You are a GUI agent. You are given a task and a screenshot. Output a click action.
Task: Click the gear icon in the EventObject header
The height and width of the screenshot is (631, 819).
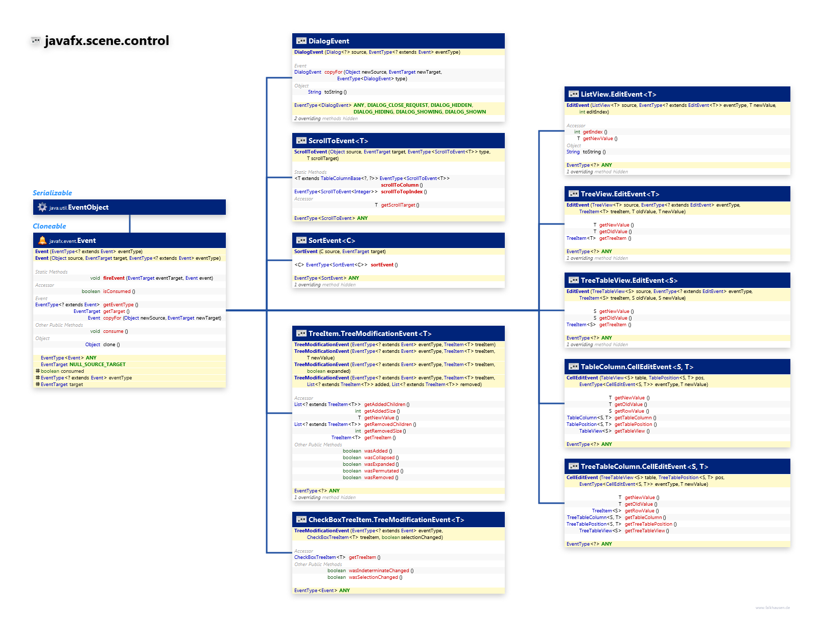click(42, 207)
